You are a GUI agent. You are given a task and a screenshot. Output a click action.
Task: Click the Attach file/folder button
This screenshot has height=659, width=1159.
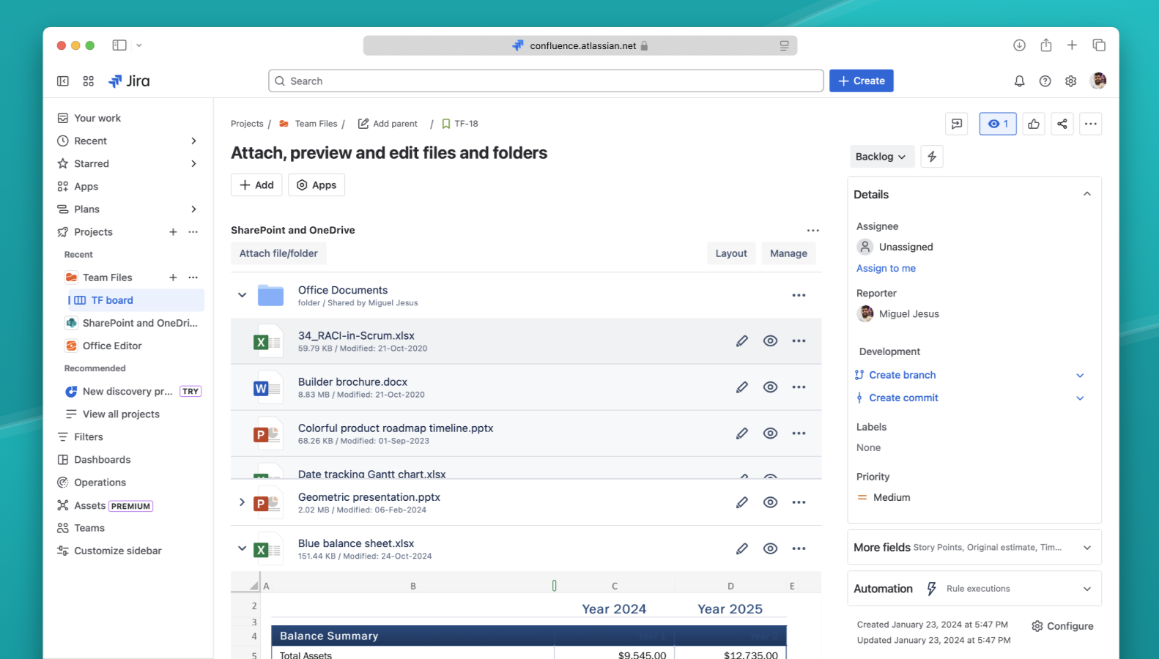(x=278, y=253)
